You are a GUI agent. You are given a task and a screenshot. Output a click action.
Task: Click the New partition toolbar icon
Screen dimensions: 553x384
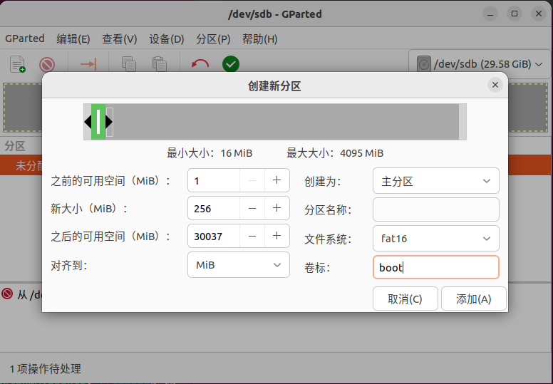click(17, 64)
